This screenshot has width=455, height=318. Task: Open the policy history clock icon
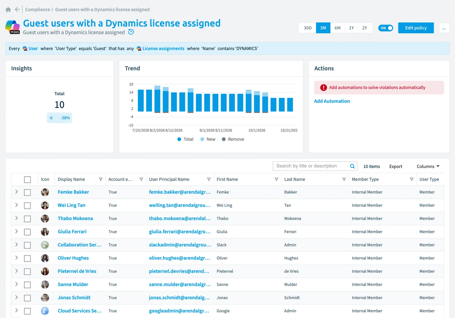(x=131, y=32)
